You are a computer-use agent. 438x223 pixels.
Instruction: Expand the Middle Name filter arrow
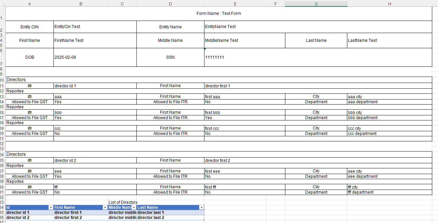click(134, 207)
